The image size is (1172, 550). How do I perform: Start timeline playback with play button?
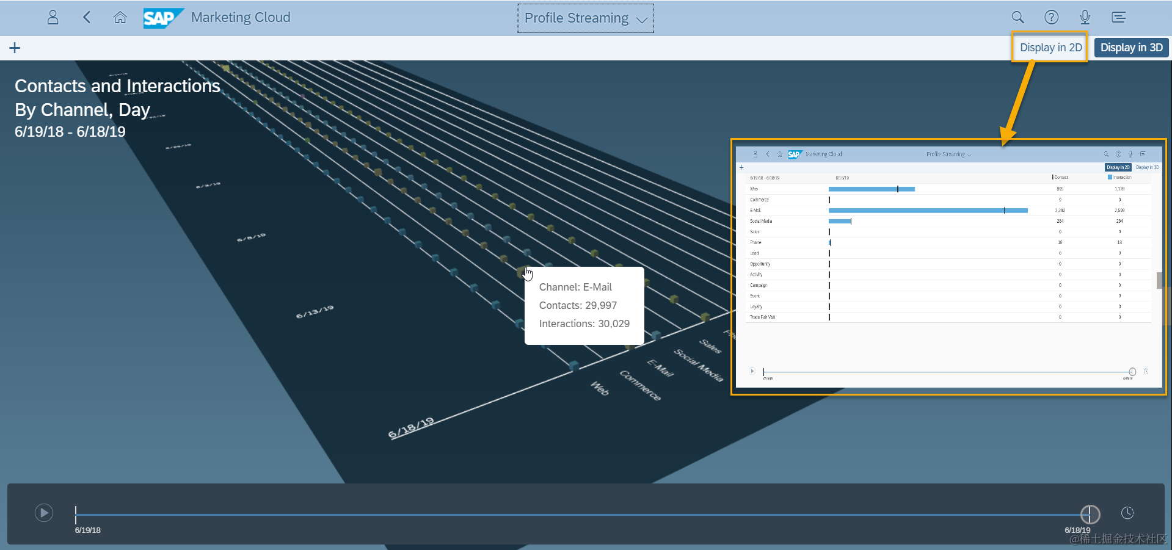coord(44,513)
